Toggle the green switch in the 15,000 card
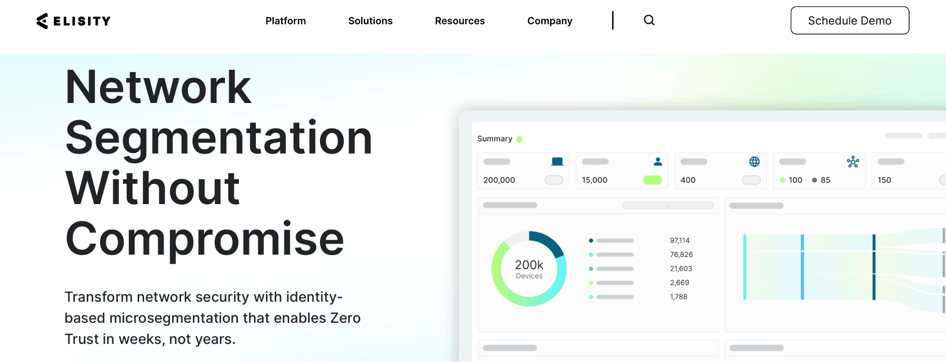Screen dimensions: 946x362 click(x=653, y=180)
